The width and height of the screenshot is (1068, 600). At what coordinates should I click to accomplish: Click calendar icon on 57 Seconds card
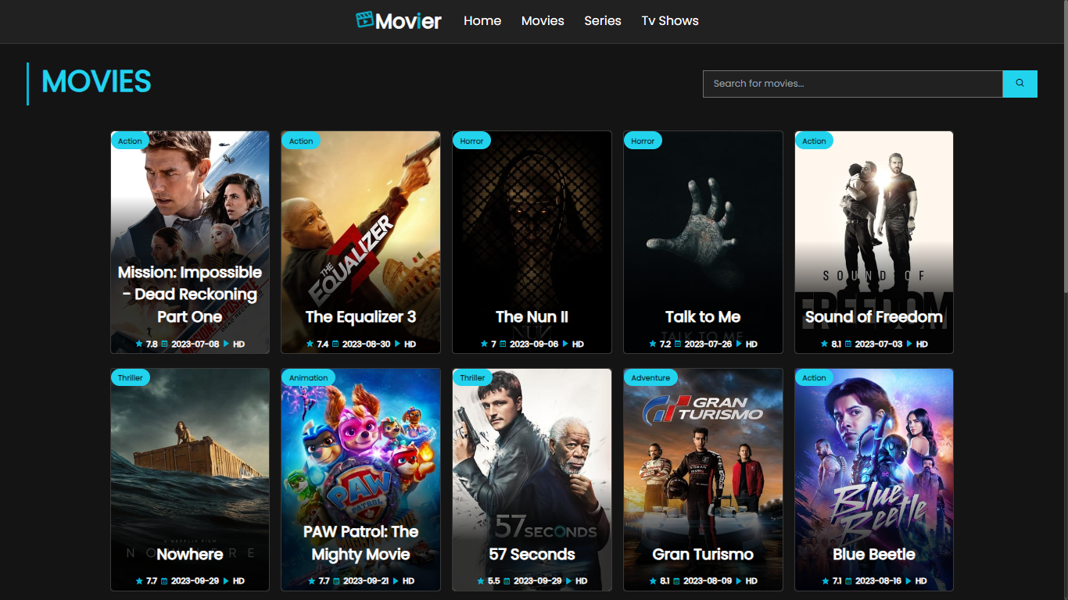(507, 581)
